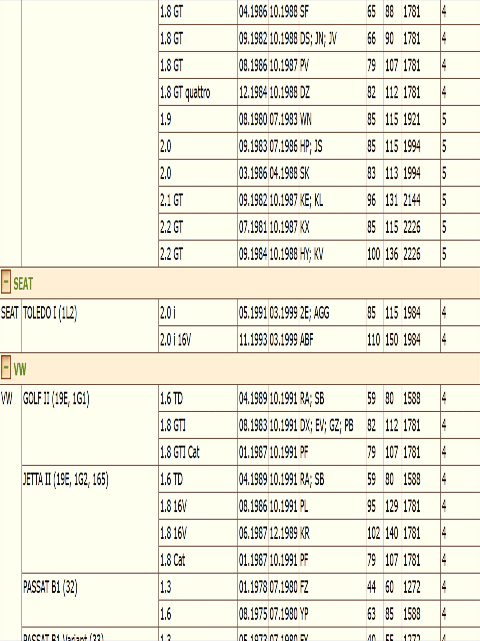Click start date 01.1978
Screen dimensions: 480x641
253,586
